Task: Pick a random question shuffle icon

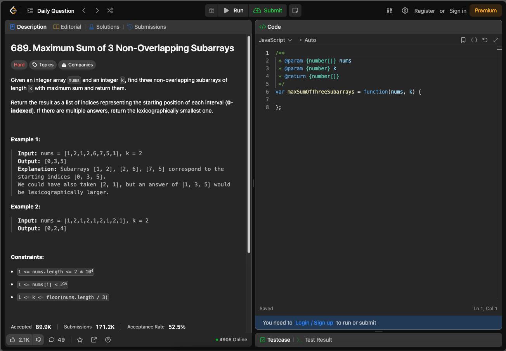Action: 110,10
